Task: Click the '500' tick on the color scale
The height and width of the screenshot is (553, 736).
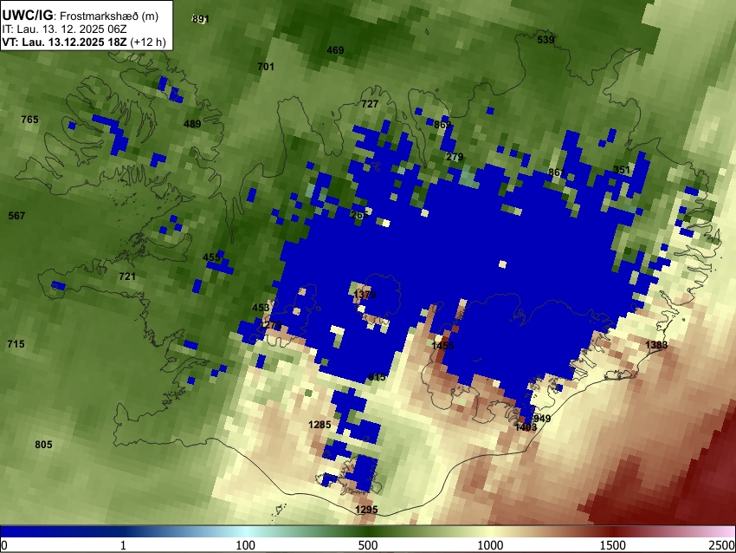Action: click(368, 545)
